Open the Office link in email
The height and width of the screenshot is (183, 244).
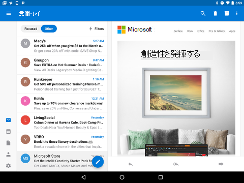coord(201,31)
